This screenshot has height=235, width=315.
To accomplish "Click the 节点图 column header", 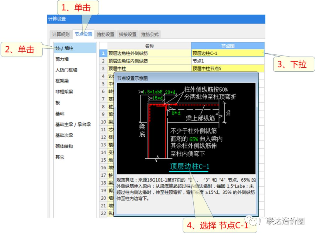I will tap(228, 46).
